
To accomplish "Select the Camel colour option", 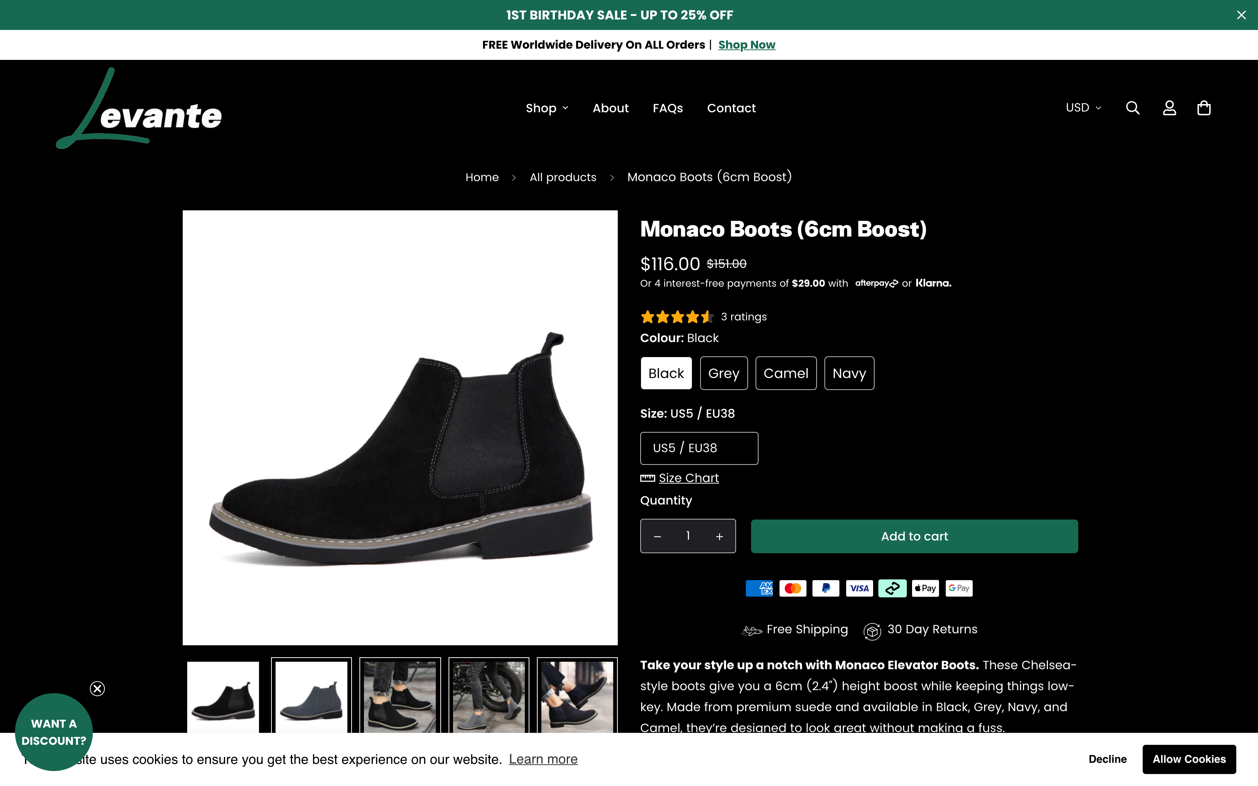I will tap(786, 373).
